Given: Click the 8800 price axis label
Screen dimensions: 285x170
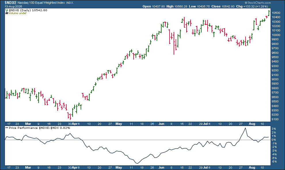Looking at the screenshot, I should [275, 88].
